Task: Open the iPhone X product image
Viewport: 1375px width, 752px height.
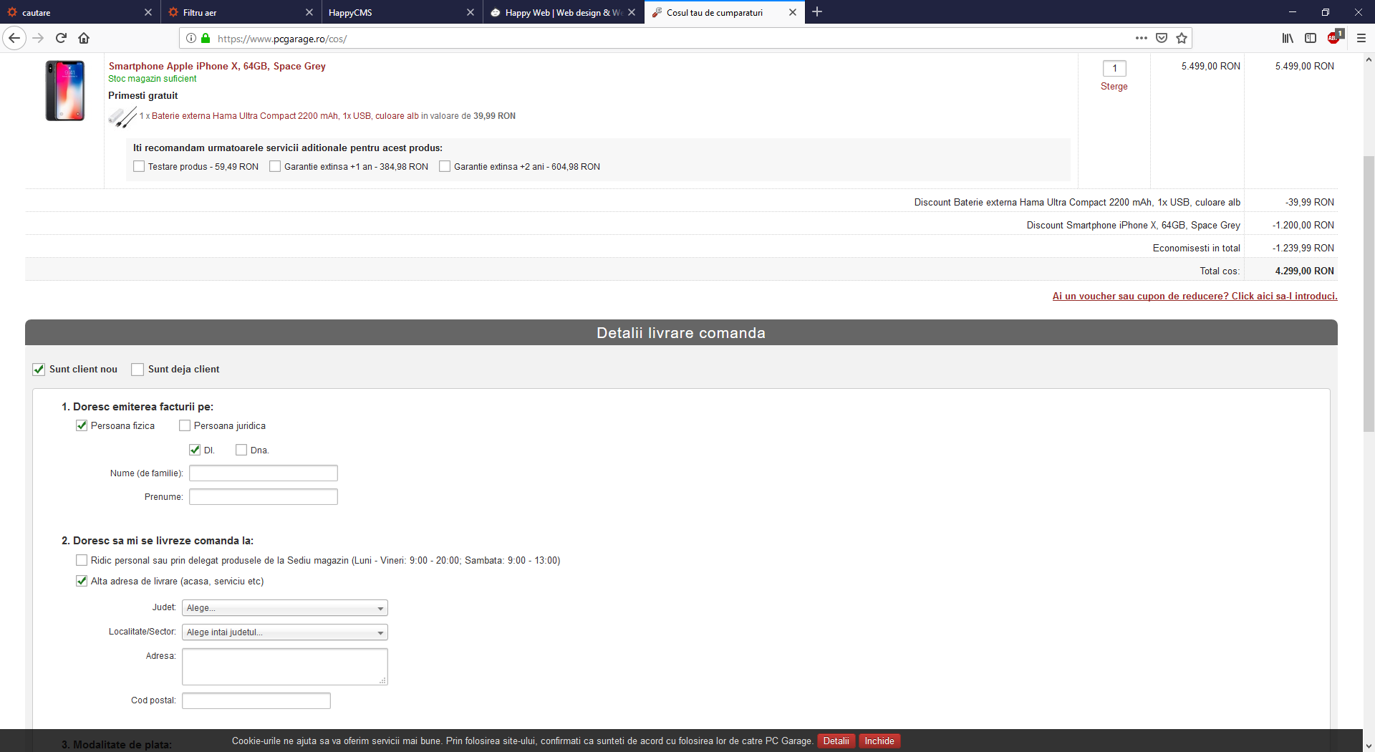Action: coord(65,90)
